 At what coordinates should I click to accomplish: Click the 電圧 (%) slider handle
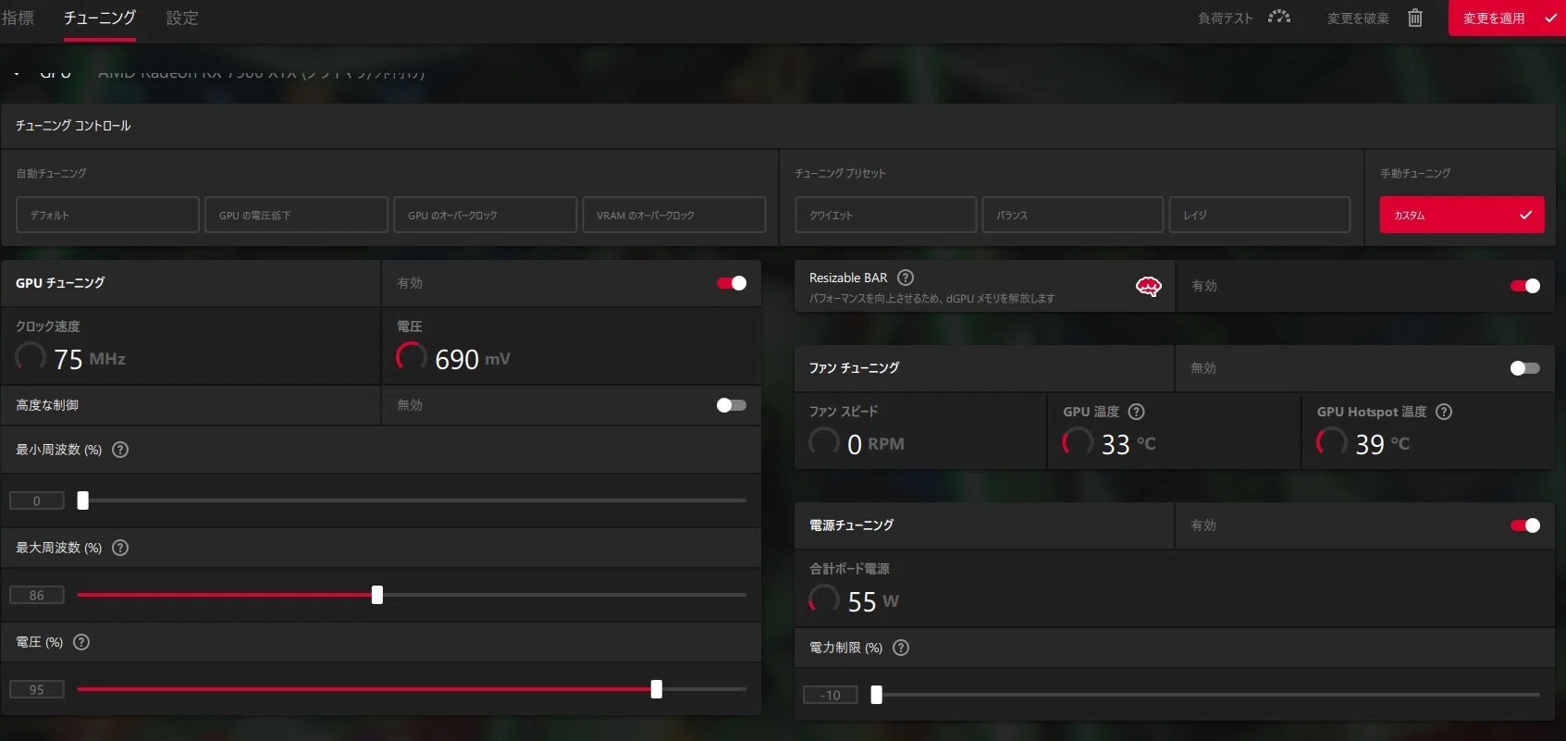tap(657, 689)
